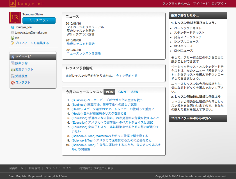236x179 pixels.
Task: Open ラングリッチホーム in top navigation
Action: [x=176, y=4]
